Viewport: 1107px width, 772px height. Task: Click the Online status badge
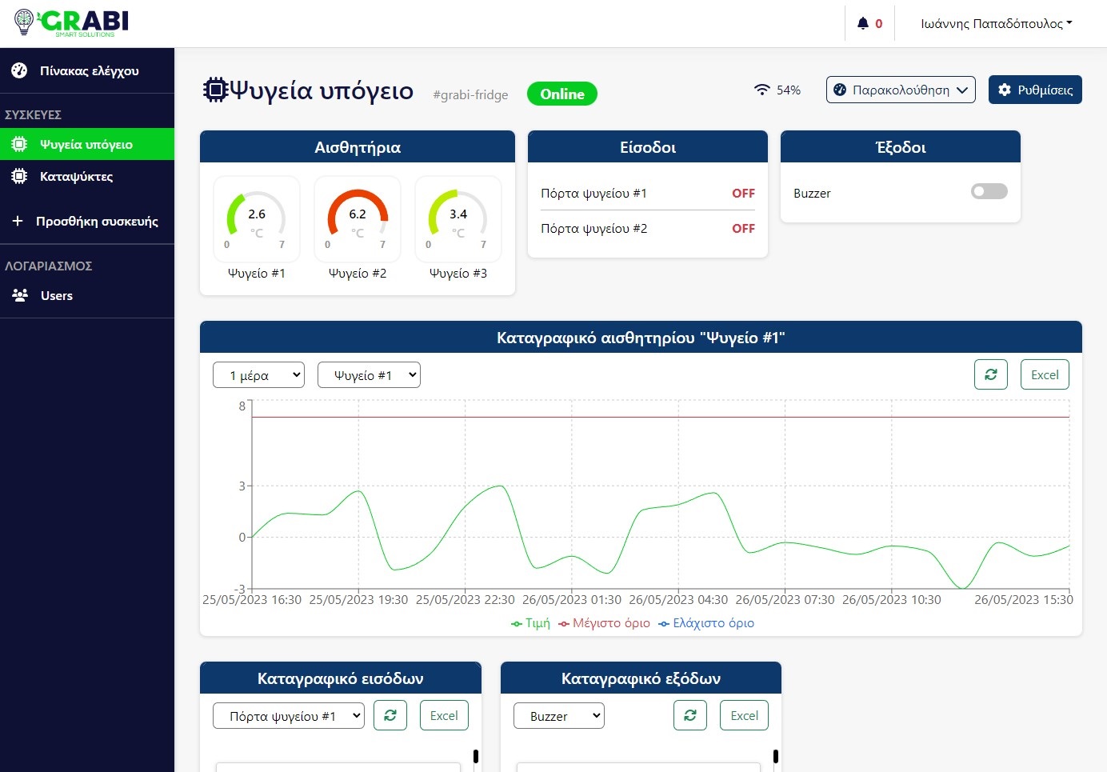(562, 94)
